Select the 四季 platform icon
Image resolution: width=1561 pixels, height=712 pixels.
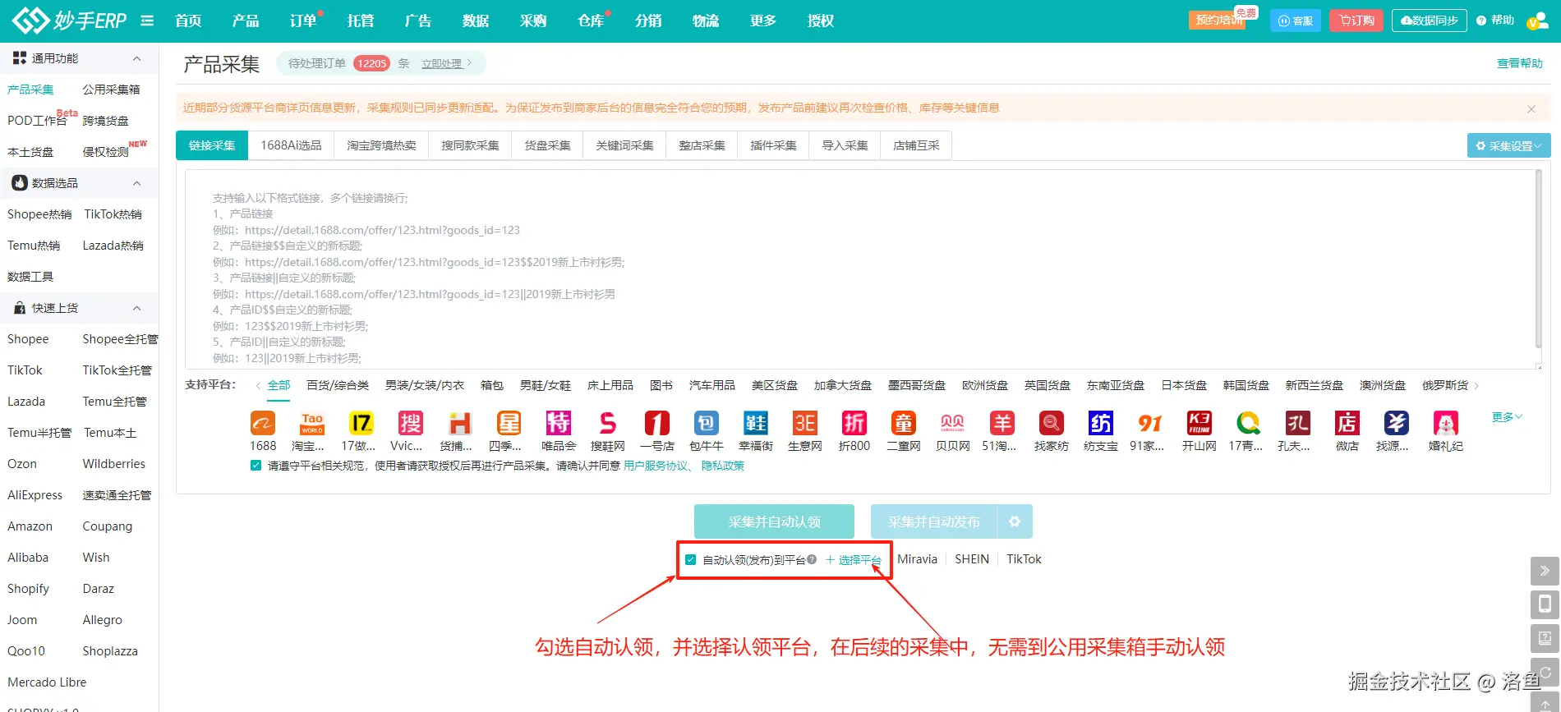click(x=509, y=423)
